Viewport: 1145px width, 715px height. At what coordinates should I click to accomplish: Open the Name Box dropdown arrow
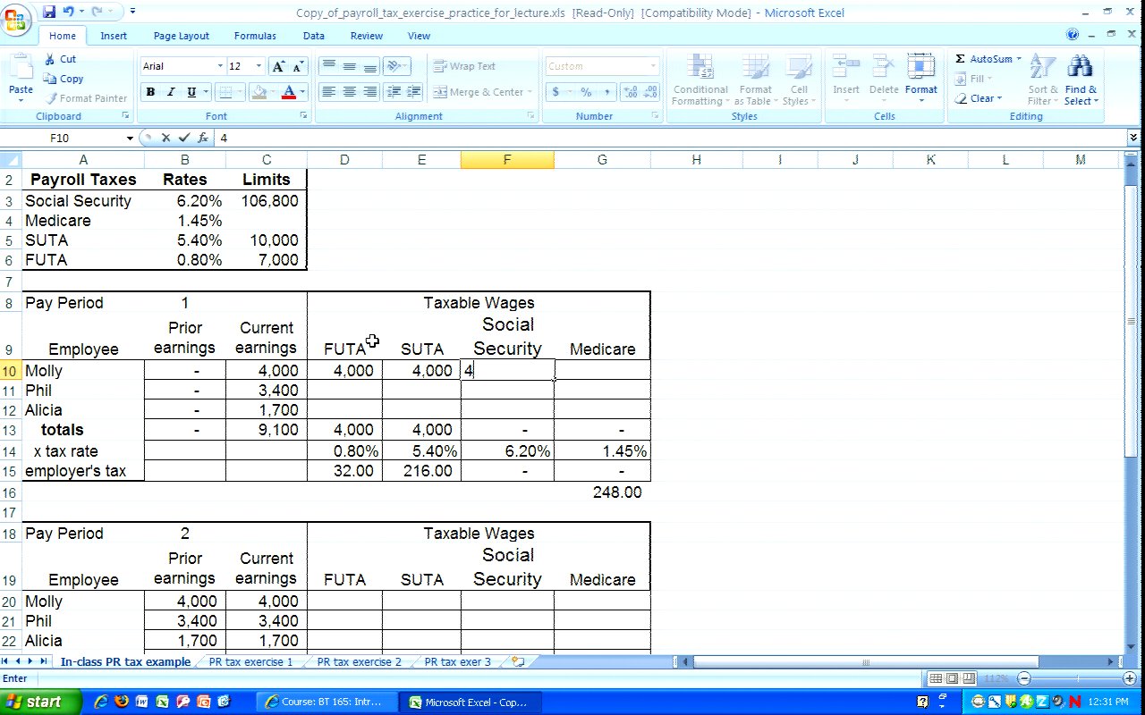click(x=130, y=138)
